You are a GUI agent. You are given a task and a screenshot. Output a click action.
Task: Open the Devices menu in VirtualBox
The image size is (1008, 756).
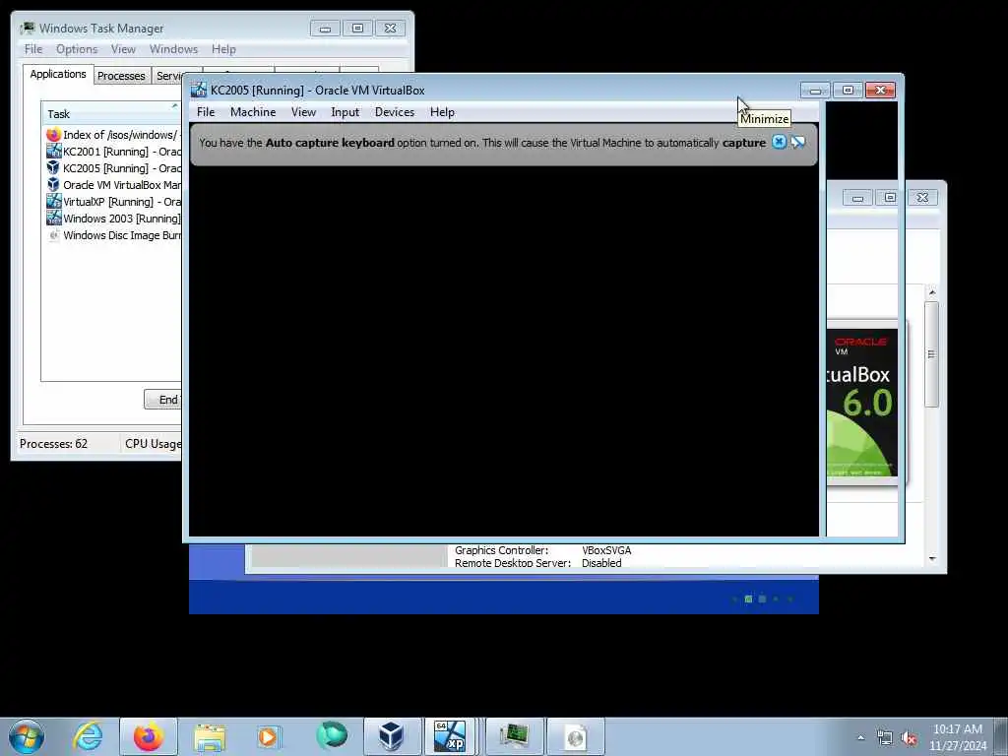coord(395,112)
